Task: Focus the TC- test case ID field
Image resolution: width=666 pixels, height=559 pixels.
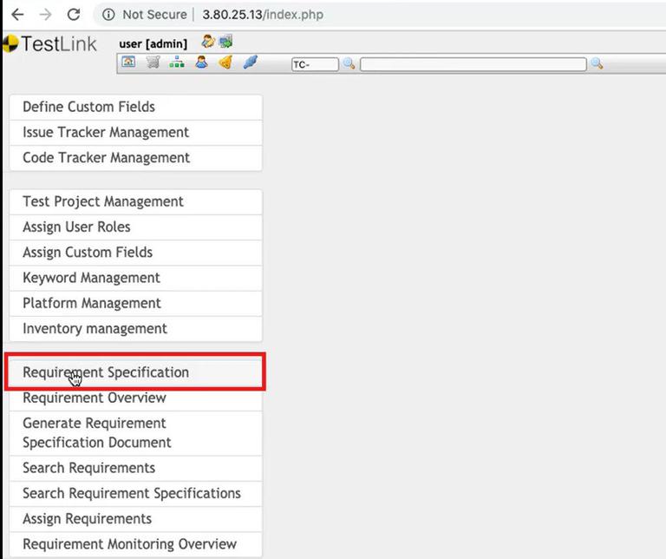Action: pos(315,64)
